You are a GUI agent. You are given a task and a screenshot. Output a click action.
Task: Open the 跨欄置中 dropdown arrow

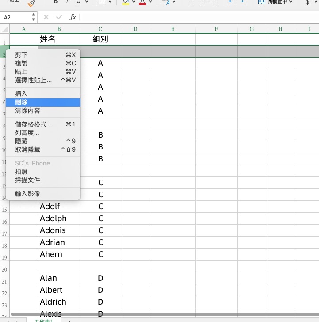(x=291, y=2)
